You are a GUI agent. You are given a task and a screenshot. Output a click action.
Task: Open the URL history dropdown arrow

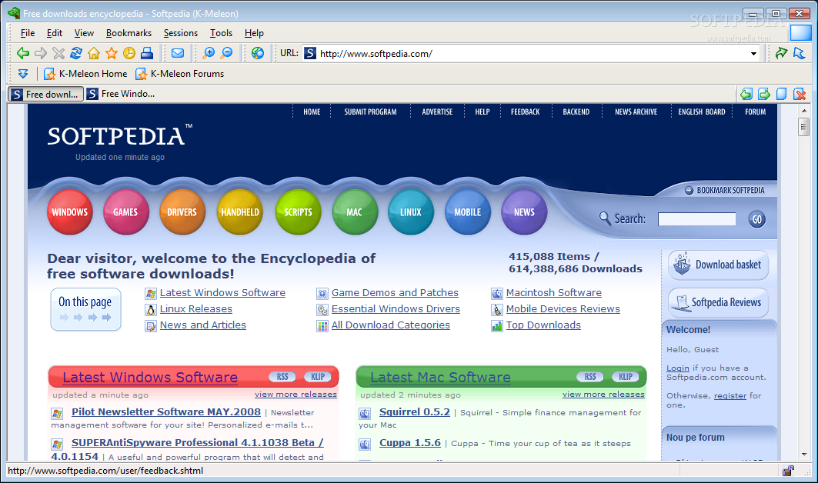tap(753, 53)
